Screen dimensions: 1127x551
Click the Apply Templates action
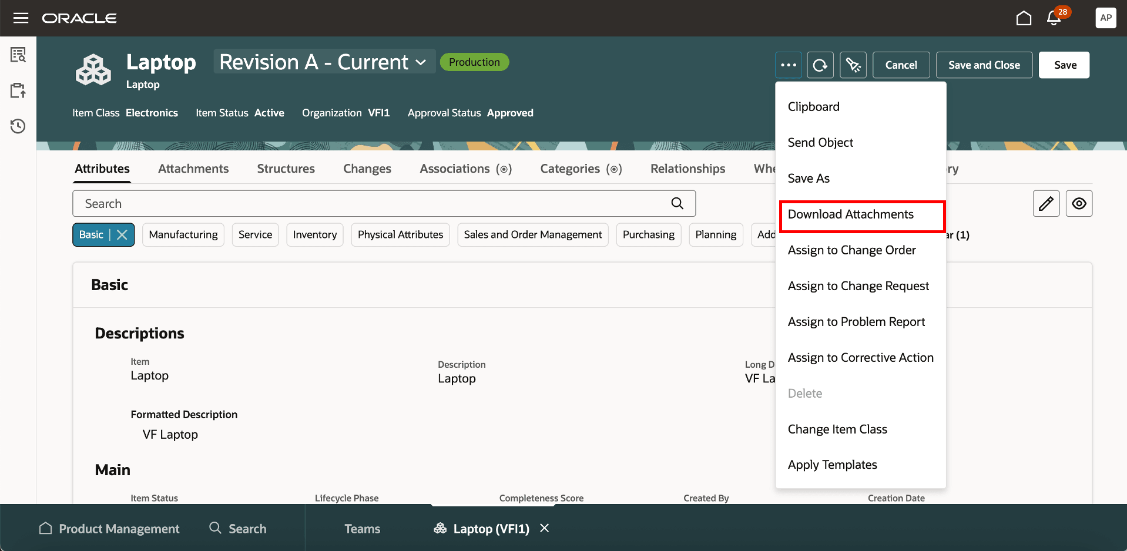[832, 464]
